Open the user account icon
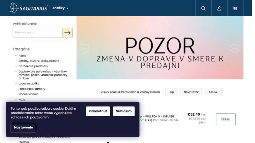The image size is (255, 143). [219, 8]
